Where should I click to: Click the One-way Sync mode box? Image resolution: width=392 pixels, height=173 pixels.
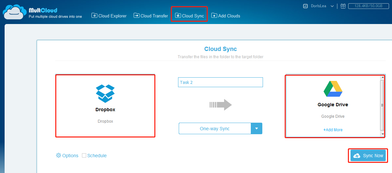215,129
